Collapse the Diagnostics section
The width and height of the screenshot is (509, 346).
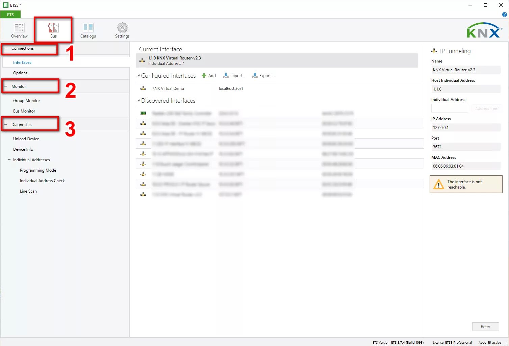(x=6, y=125)
